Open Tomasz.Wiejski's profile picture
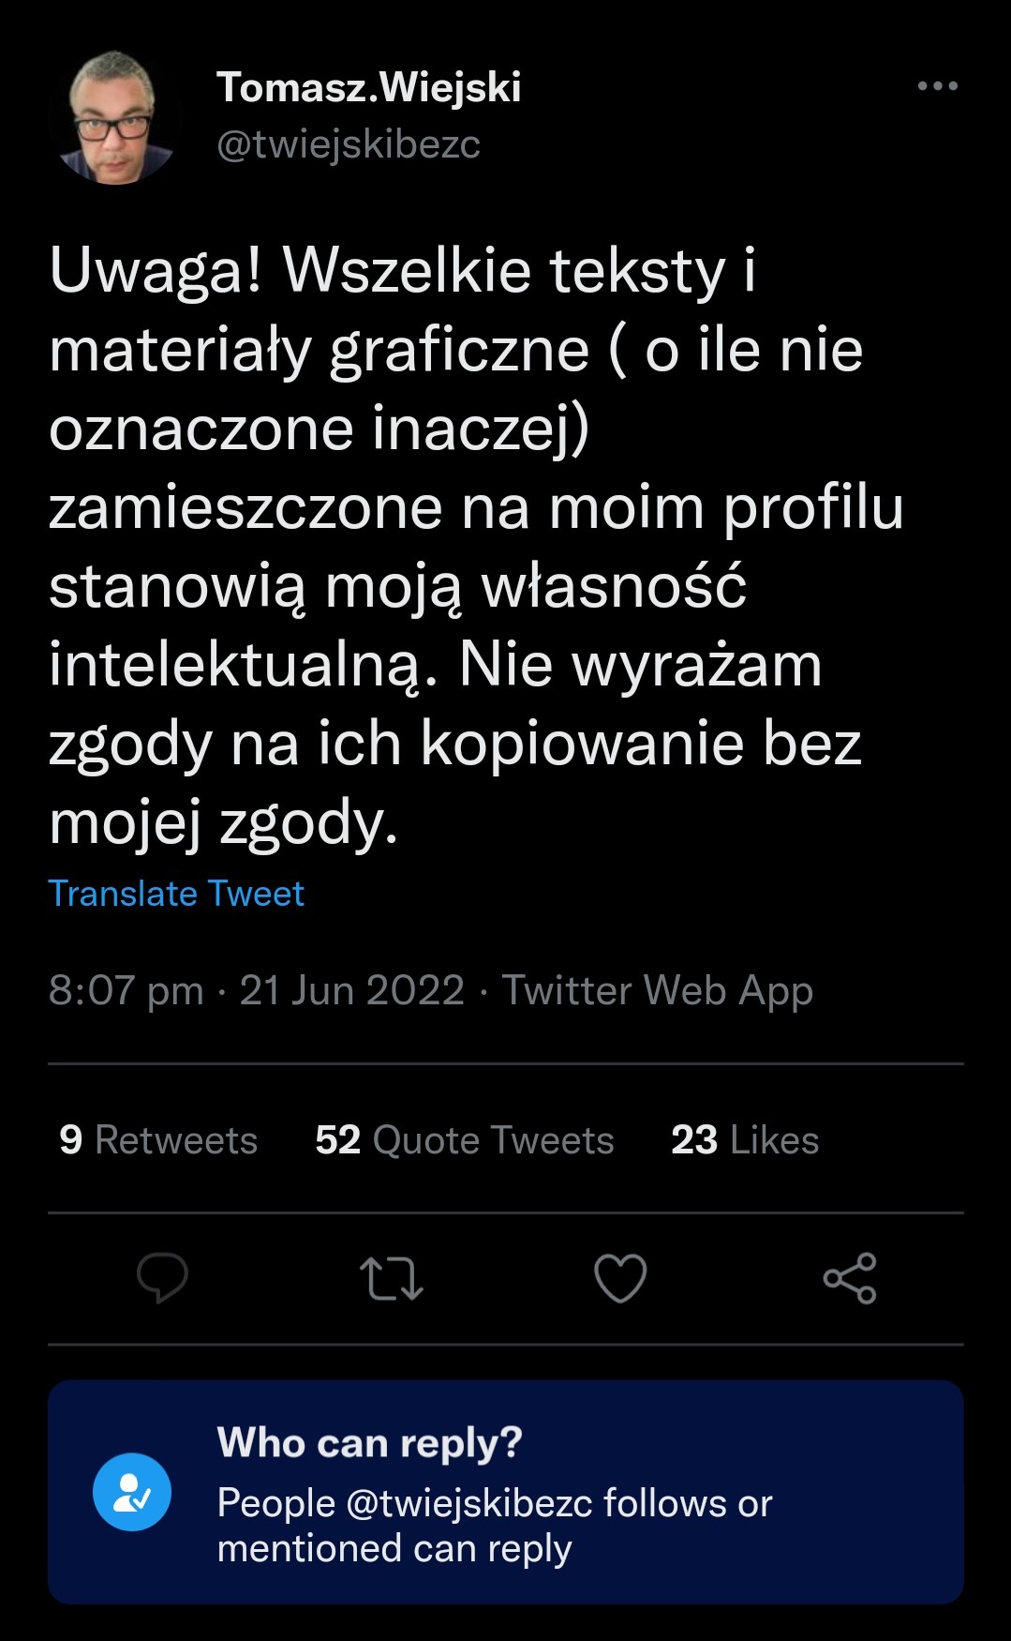 [x=115, y=119]
